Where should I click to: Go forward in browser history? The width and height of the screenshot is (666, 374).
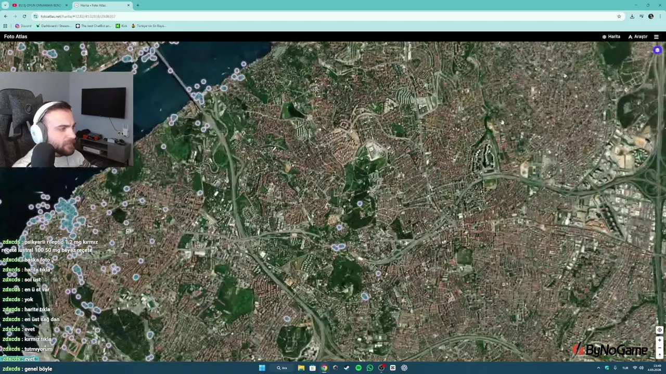click(15, 16)
